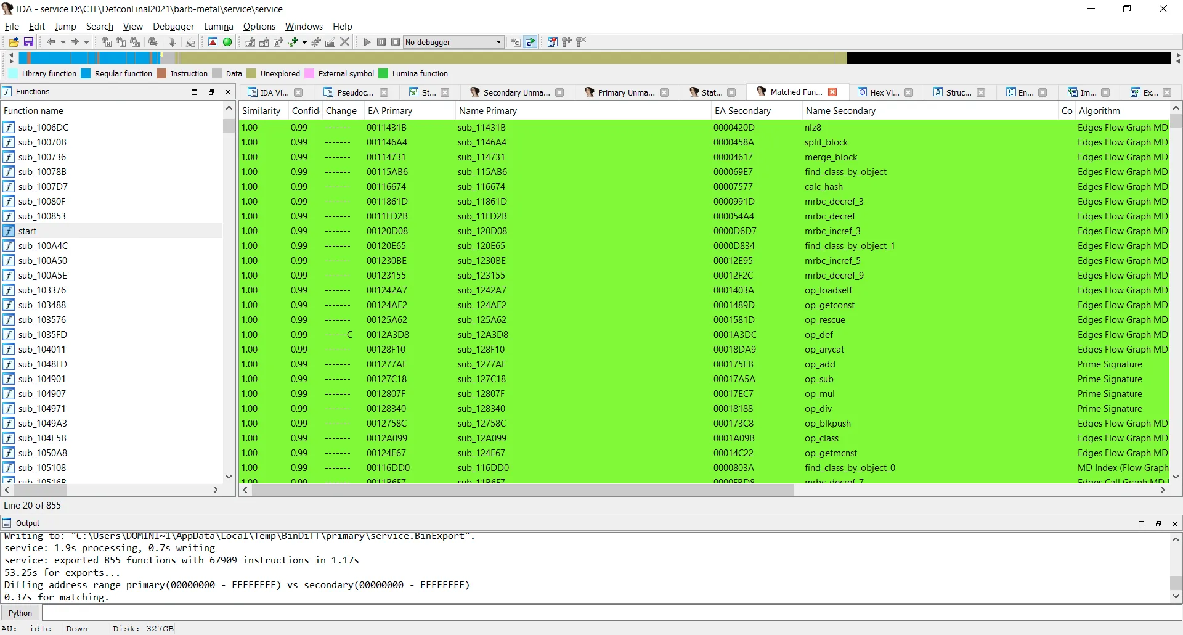Click the X delete toolbar icon
This screenshot has height=635, width=1183.
[x=345, y=42]
